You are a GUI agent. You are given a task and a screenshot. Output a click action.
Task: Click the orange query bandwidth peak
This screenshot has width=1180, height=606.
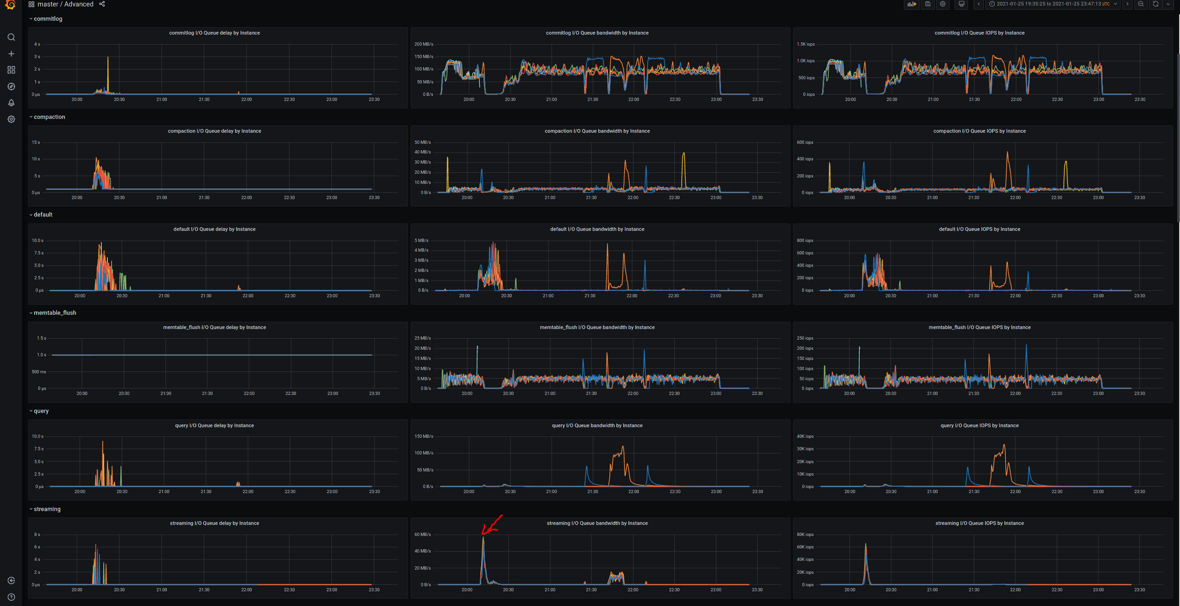pos(623,447)
